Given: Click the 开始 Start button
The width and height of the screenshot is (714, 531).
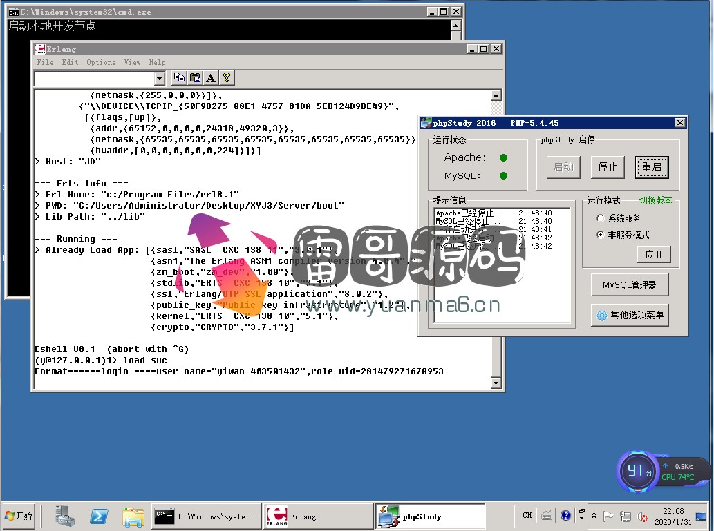Looking at the screenshot, I should (x=19, y=516).
